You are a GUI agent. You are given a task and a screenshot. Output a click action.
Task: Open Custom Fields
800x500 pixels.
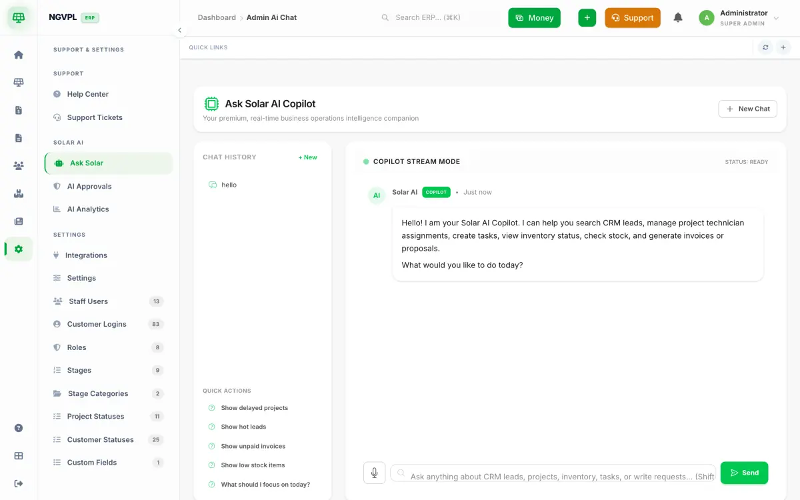108,463
